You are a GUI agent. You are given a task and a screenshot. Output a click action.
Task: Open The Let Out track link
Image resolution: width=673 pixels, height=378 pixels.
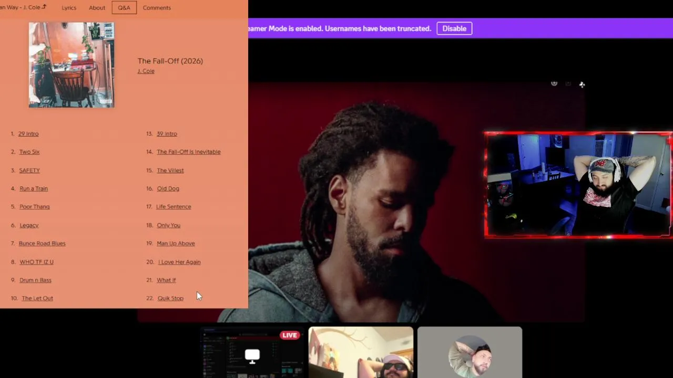[37, 298]
